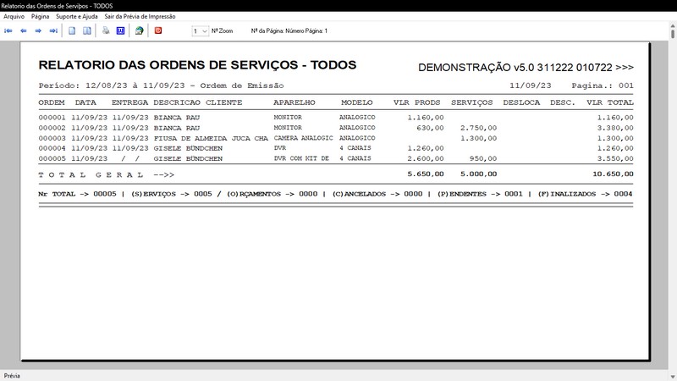Click the Pagina.: 001 indicator
Image resolution: width=677 pixels, height=381 pixels.
click(603, 86)
